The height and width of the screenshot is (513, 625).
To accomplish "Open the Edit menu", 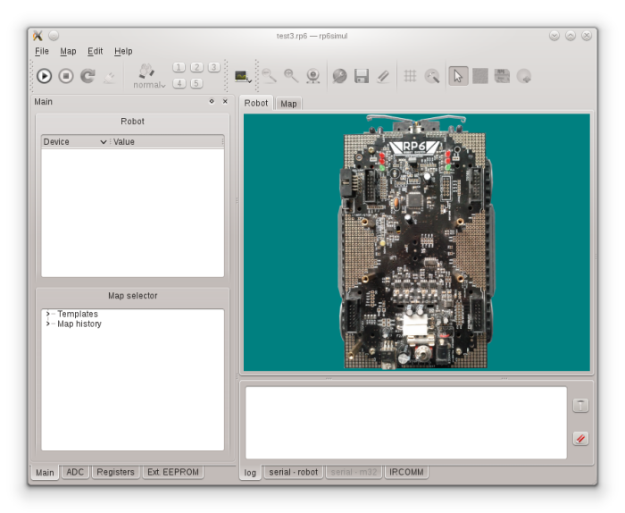I will 96,51.
